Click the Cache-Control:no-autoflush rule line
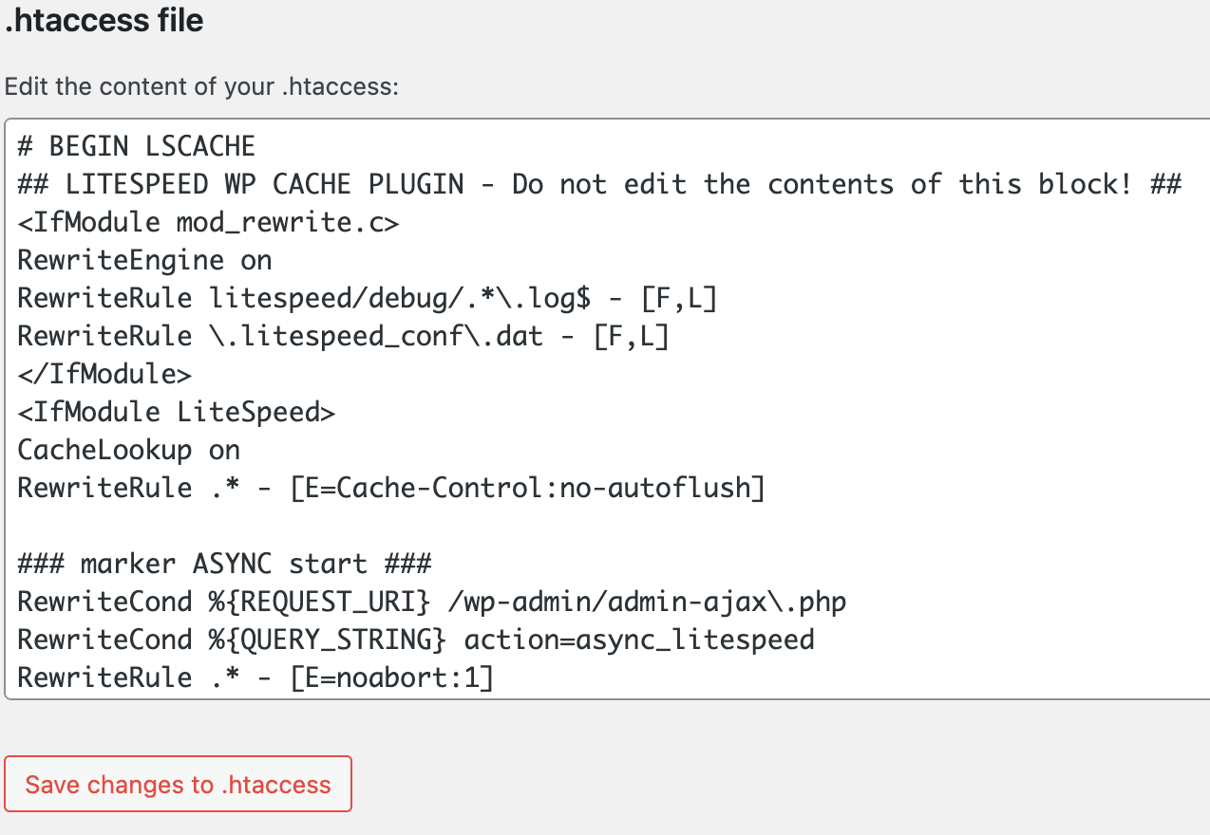This screenshot has height=835, width=1210. 389,488
